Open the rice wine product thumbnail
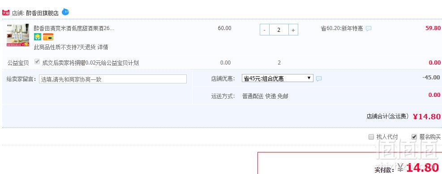Image resolution: width=442 pixels, height=174 pixels. coord(18,35)
